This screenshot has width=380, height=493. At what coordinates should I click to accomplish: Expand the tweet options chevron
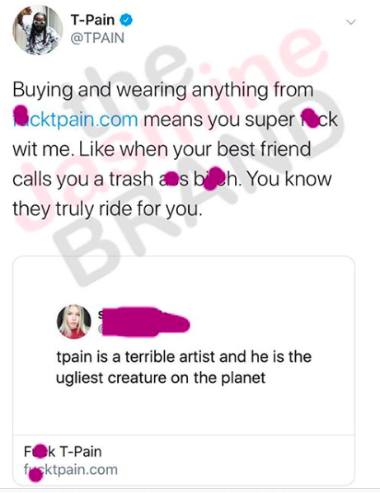pyautogui.click(x=350, y=22)
